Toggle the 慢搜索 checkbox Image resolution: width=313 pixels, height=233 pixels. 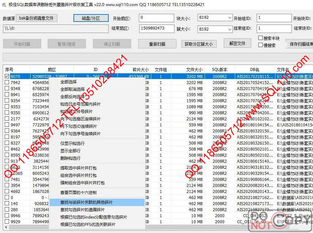pyautogui.click(x=260, y=45)
